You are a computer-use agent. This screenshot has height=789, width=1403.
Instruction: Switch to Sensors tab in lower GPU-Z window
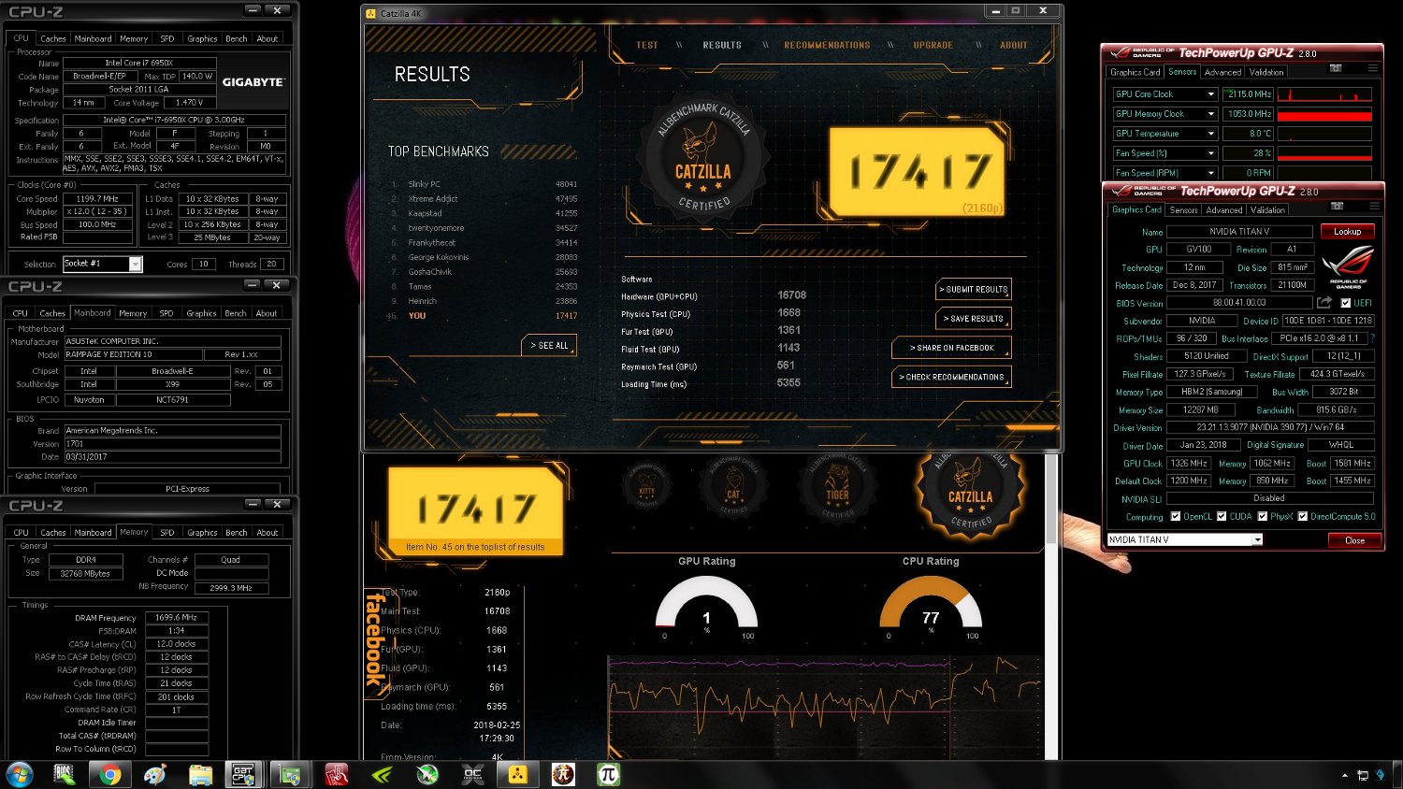(x=1183, y=210)
